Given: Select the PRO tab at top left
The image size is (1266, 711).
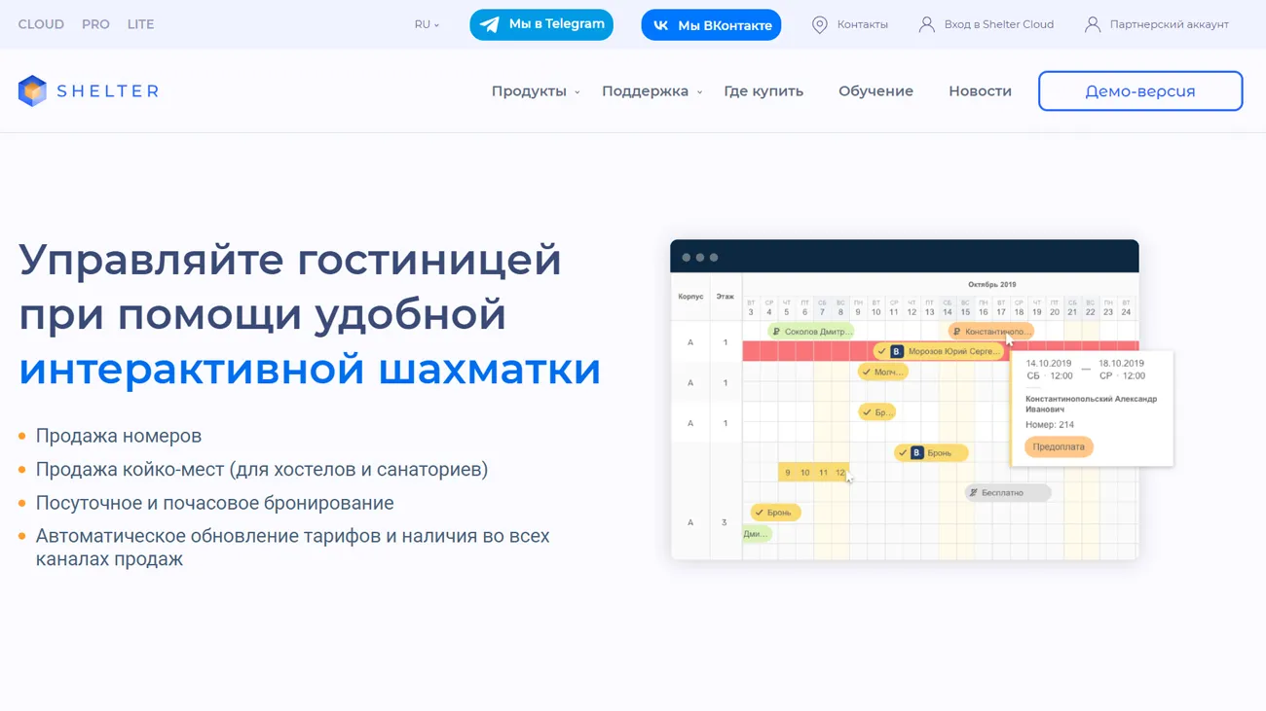Looking at the screenshot, I should pos(95,24).
